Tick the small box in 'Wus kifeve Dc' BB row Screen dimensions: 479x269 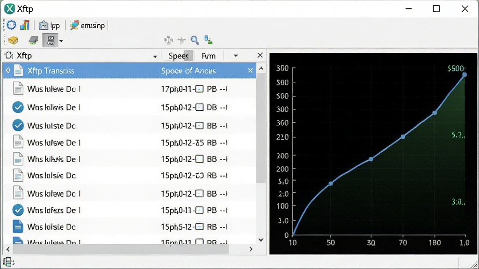tap(199, 194)
